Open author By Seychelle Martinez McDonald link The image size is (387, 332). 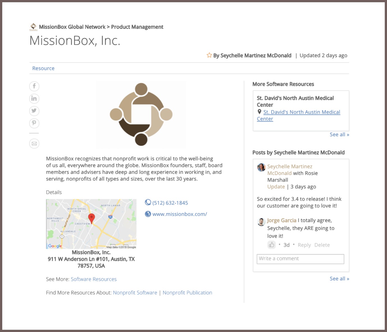(252, 56)
